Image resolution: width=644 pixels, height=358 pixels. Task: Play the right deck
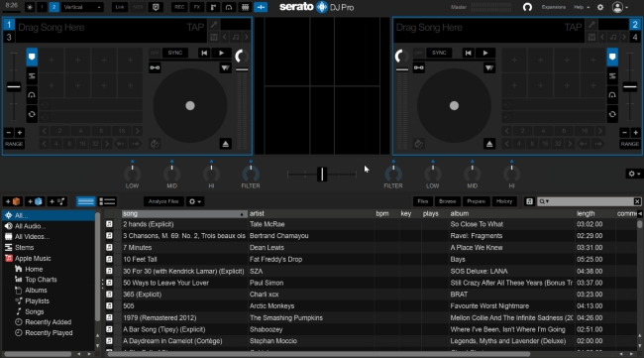click(x=485, y=53)
